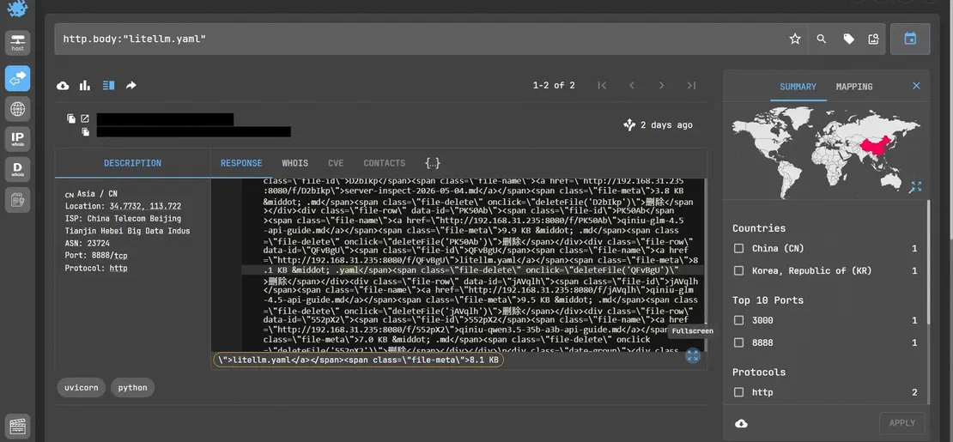Open the bar chart statistics icon
This screenshot has width=953, height=442.
pyautogui.click(x=84, y=86)
